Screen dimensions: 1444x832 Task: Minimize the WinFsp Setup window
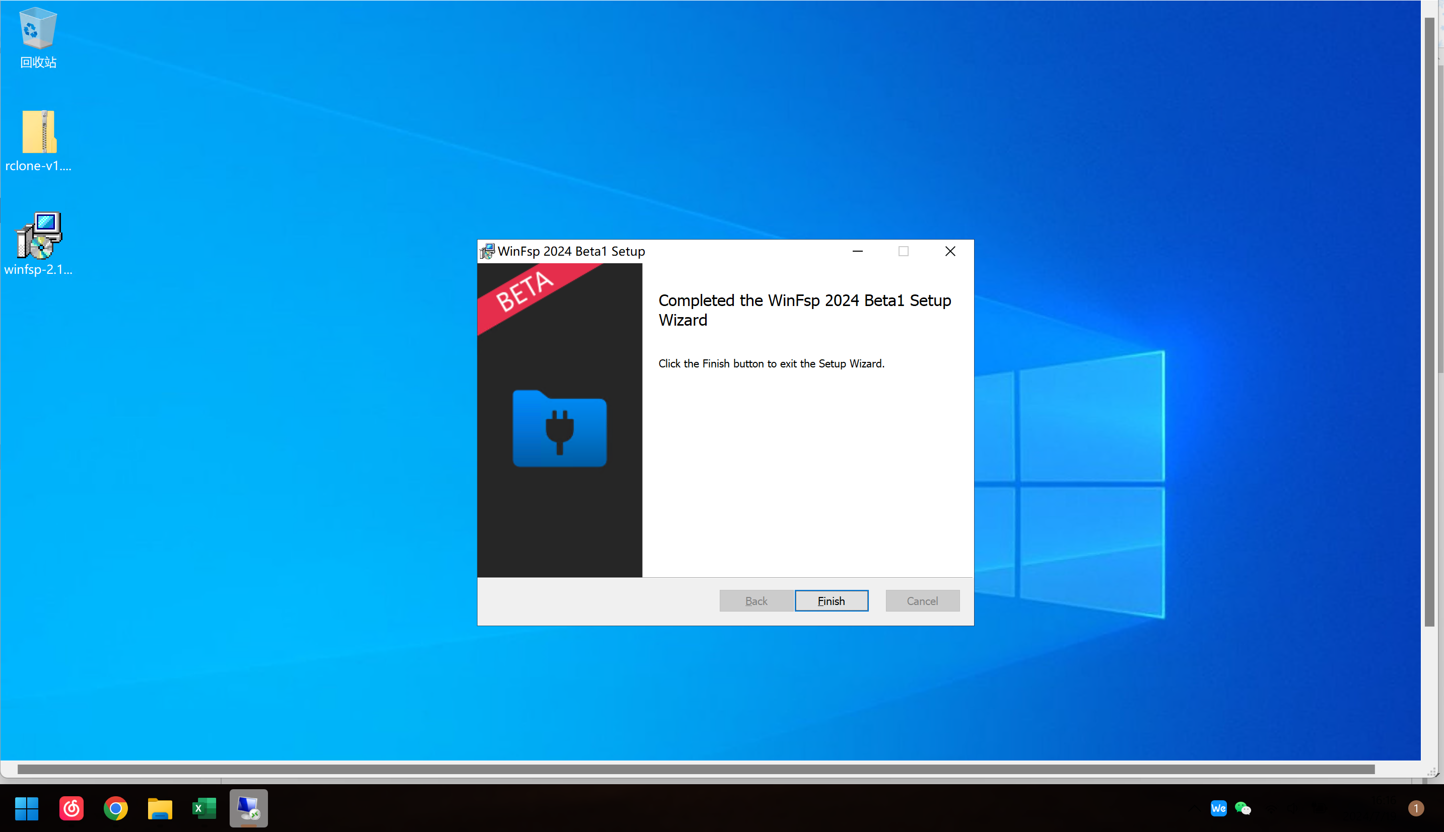click(x=857, y=252)
